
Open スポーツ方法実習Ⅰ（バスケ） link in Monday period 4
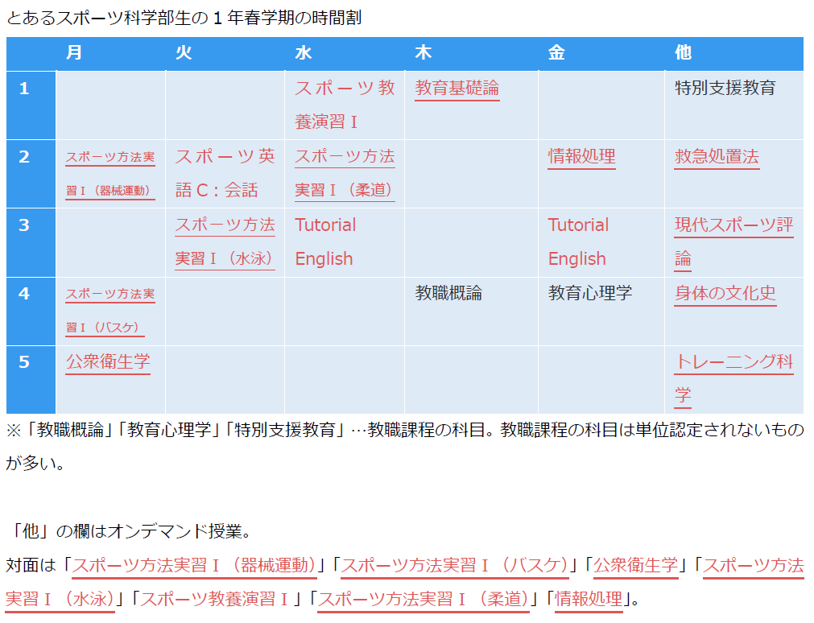110,311
